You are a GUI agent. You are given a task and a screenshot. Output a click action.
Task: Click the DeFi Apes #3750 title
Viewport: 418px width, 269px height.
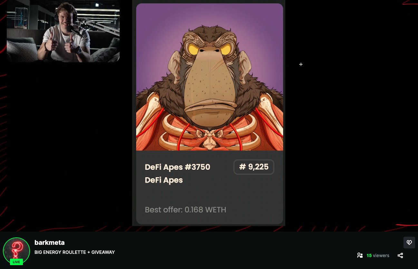[177, 167]
